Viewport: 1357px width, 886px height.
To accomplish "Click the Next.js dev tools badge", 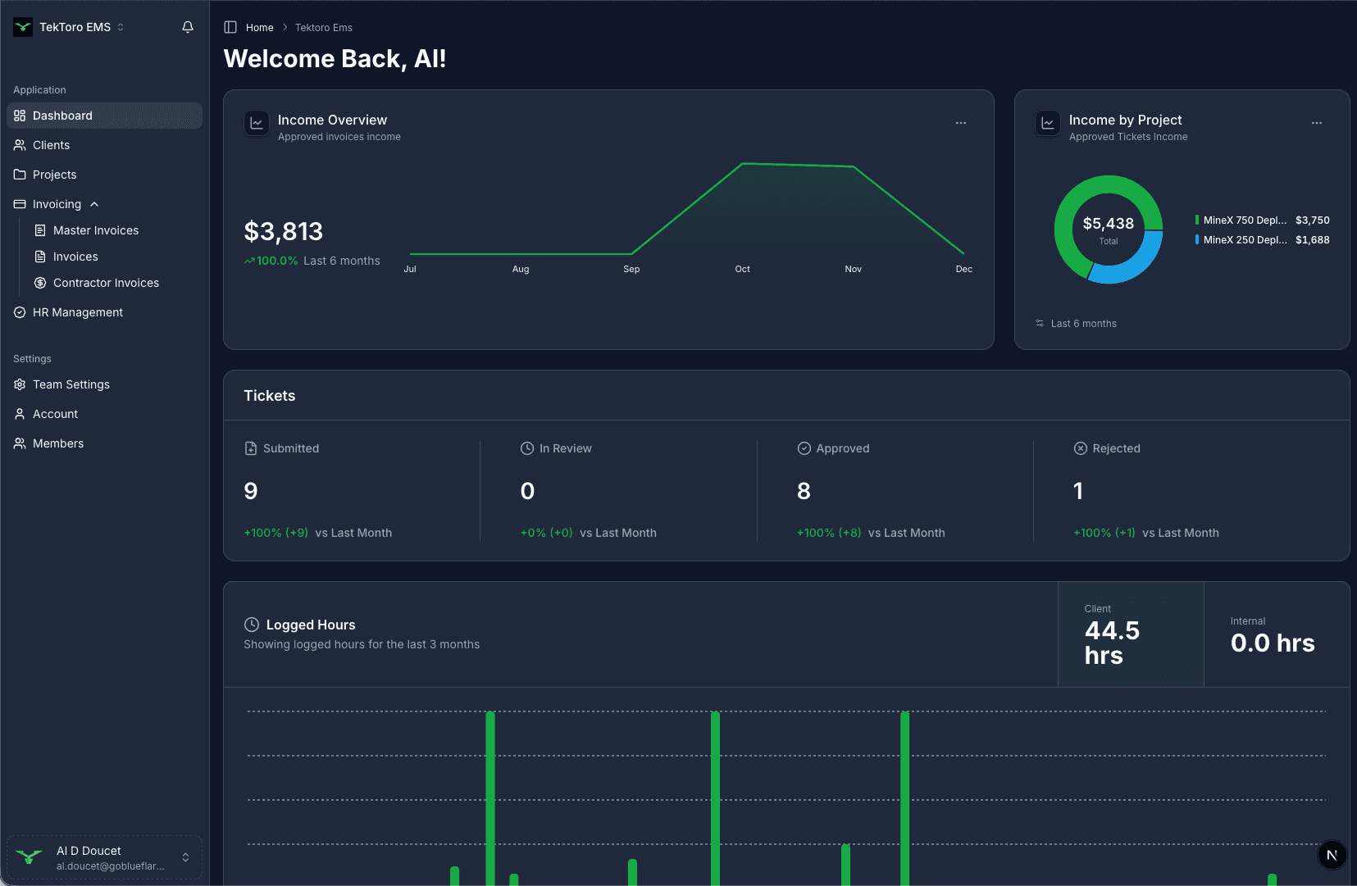I will coord(1332,855).
